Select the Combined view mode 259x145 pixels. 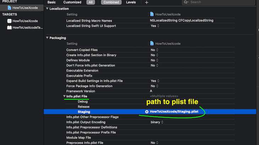pyautogui.click(x=111, y=2)
